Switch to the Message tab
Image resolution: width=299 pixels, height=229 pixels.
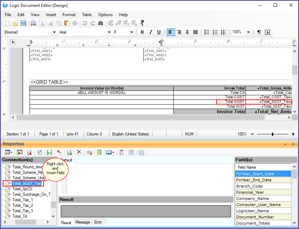point(83,222)
